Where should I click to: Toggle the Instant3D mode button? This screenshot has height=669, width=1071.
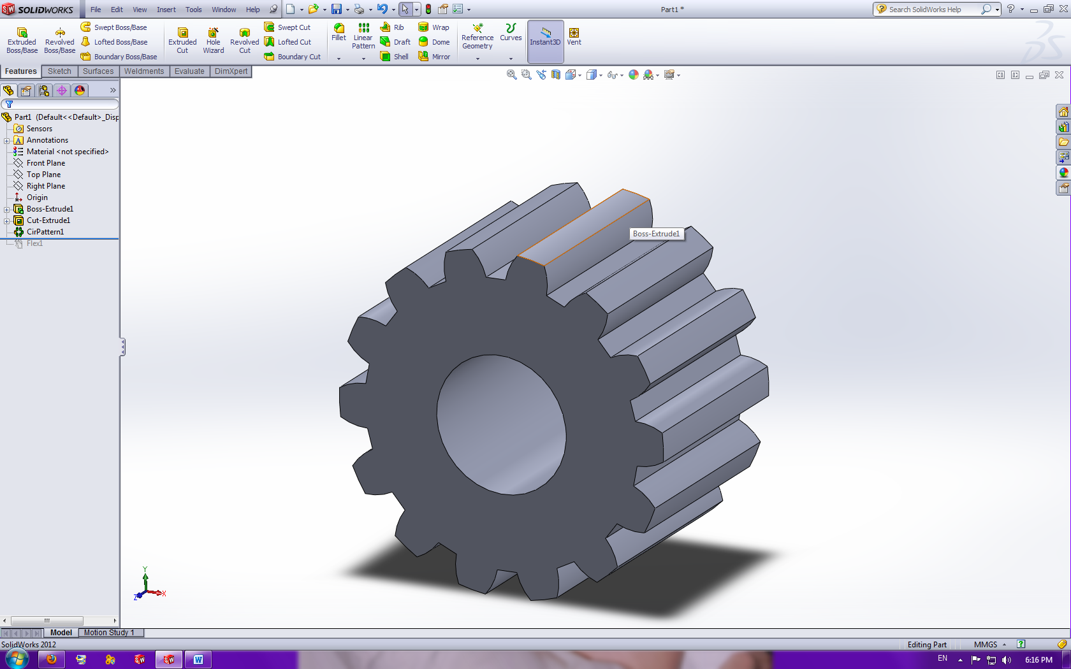(545, 41)
